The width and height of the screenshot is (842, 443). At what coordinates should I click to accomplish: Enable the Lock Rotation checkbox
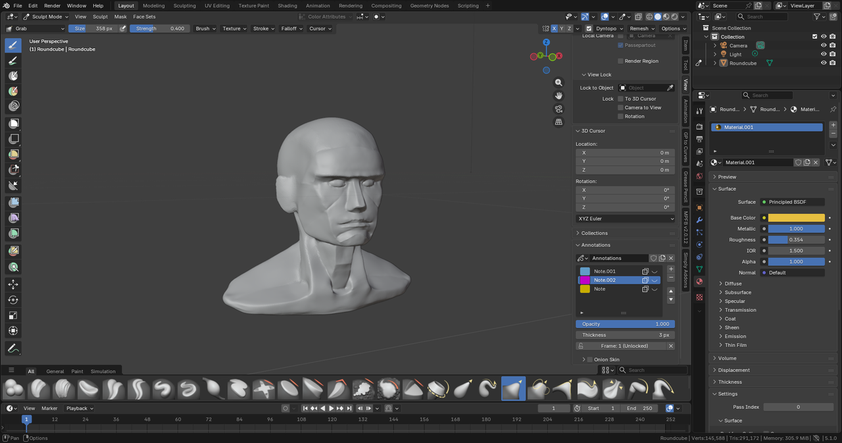pos(620,117)
